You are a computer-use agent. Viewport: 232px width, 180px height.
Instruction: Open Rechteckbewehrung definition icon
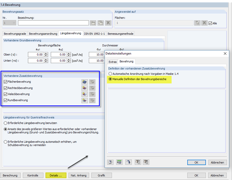point(85,88)
